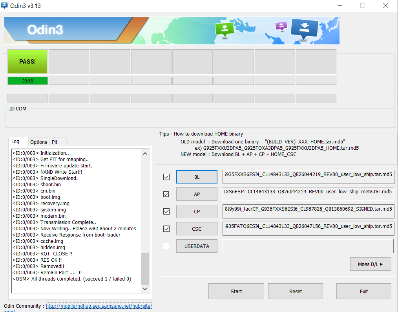Click the green PASS! status box
398x312 pixels.
point(27,61)
